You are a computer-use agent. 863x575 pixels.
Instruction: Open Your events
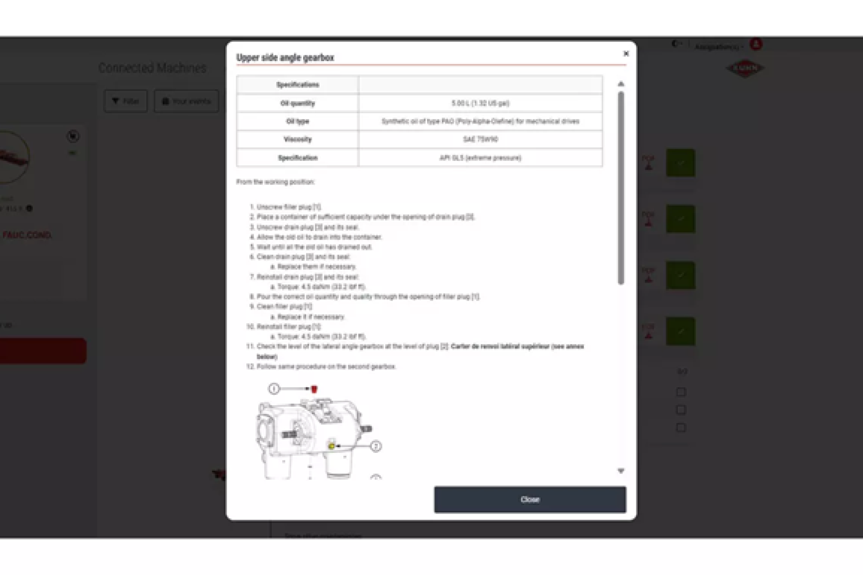[x=186, y=101]
